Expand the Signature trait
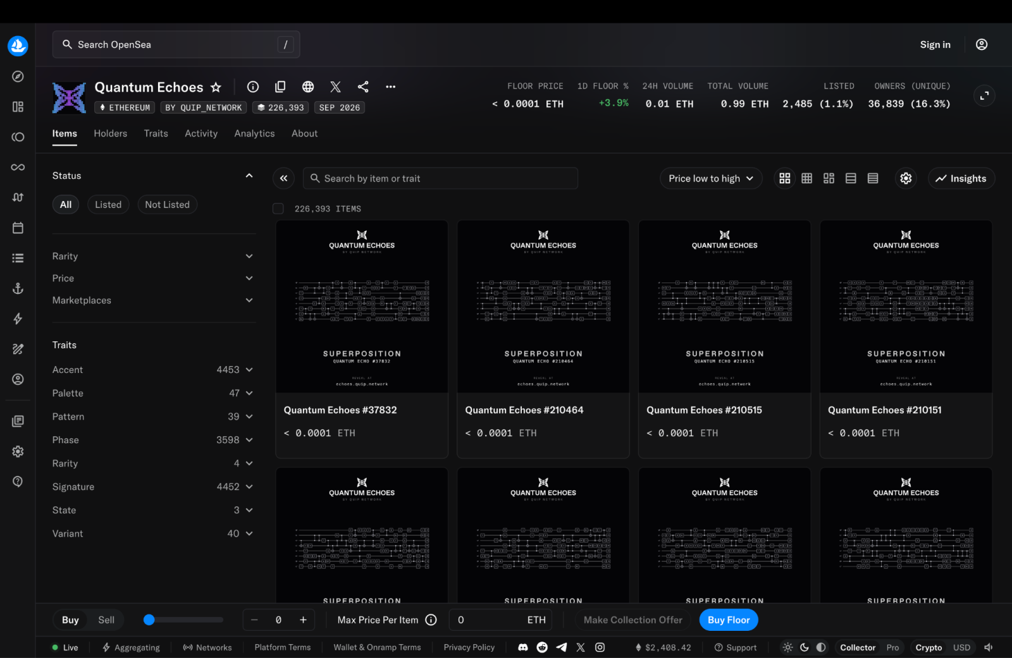 click(152, 487)
